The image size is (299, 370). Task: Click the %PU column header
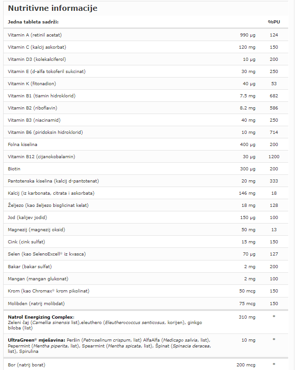point(274,22)
